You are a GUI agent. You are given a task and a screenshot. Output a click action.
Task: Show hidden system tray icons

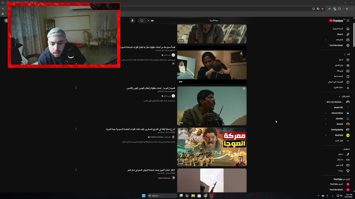(x=318, y=196)
